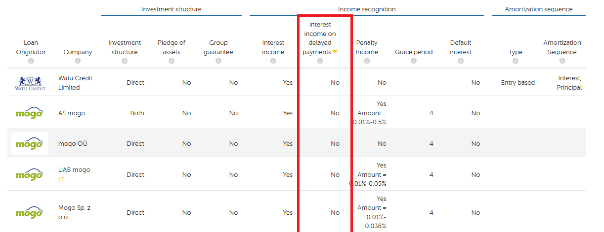Select the Income recognition column group
This screenshot has height=232, width=604.
pos(367,9)
